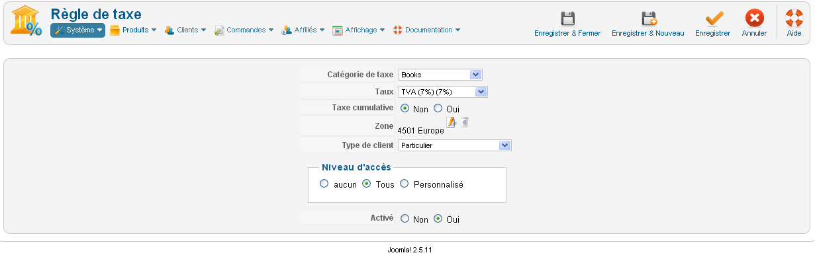Click the delete zone trash icon

coord(465,122)
